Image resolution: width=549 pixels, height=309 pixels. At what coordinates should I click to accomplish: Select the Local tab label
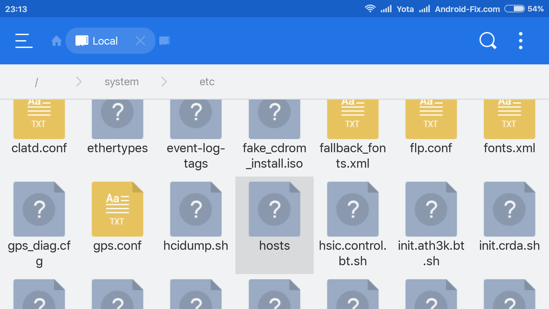pyautogui.click(x=105, y=41)
